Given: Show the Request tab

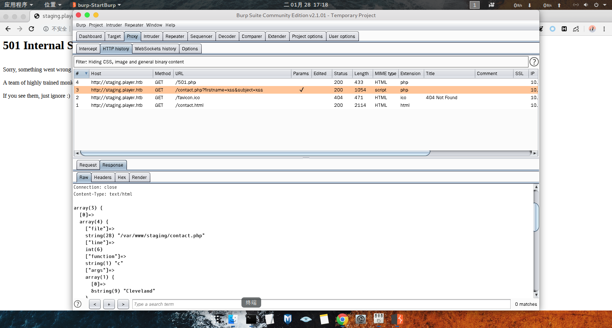Looking at the screenshot, I should pyautogui.click(x=88, y=165).
